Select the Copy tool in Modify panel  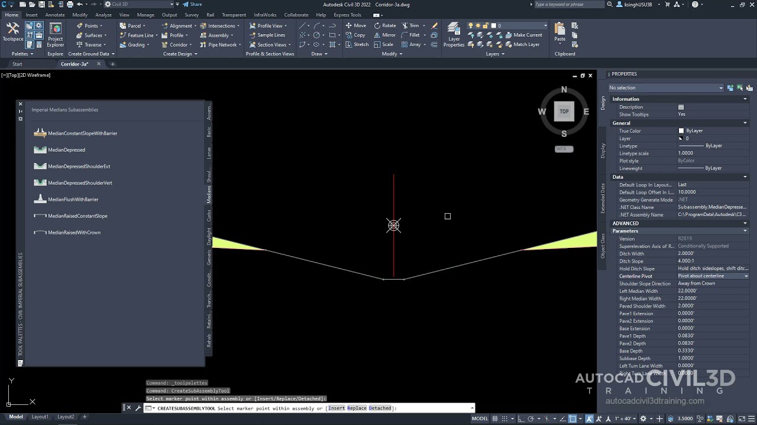pyautogui.click(x=355, y=35)
